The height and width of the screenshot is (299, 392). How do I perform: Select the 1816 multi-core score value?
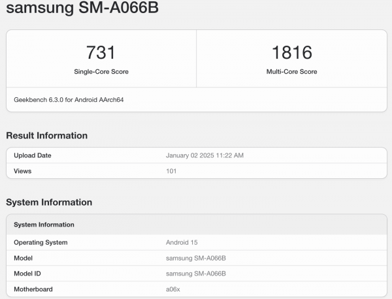tap(292, 52)
